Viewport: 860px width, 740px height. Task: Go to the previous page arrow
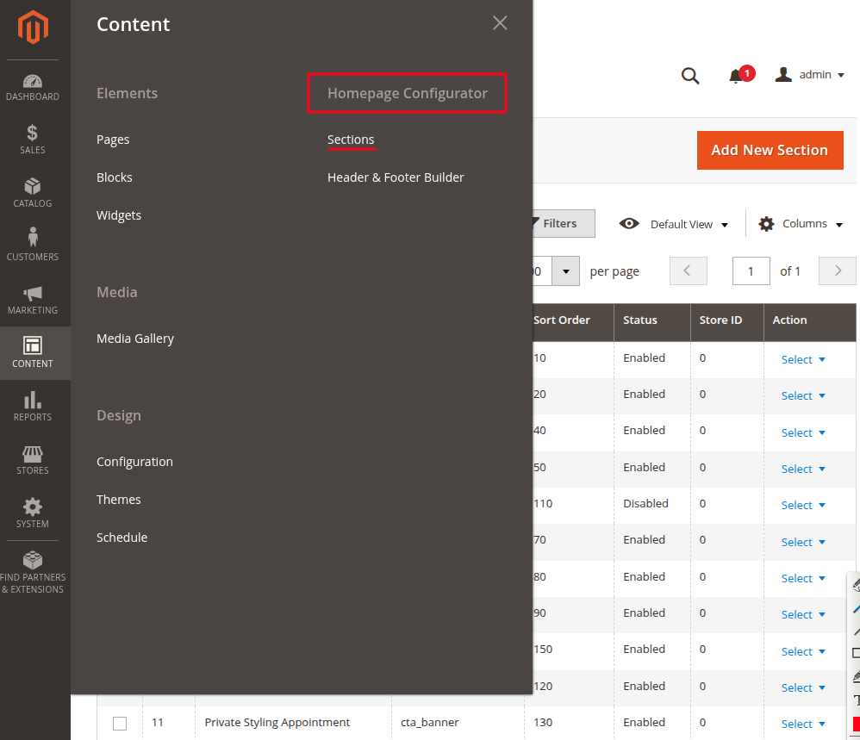click(x=688, y=271)
